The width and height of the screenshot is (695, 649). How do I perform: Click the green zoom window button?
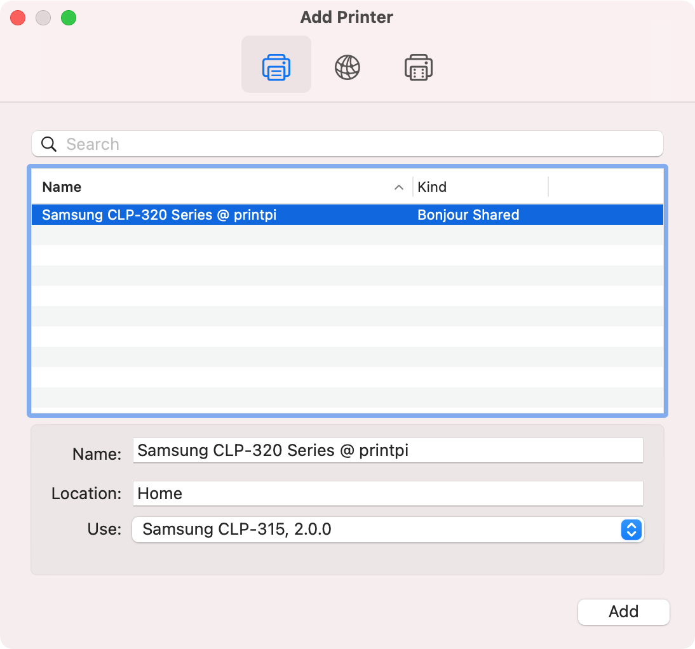(x=69, y=18)
